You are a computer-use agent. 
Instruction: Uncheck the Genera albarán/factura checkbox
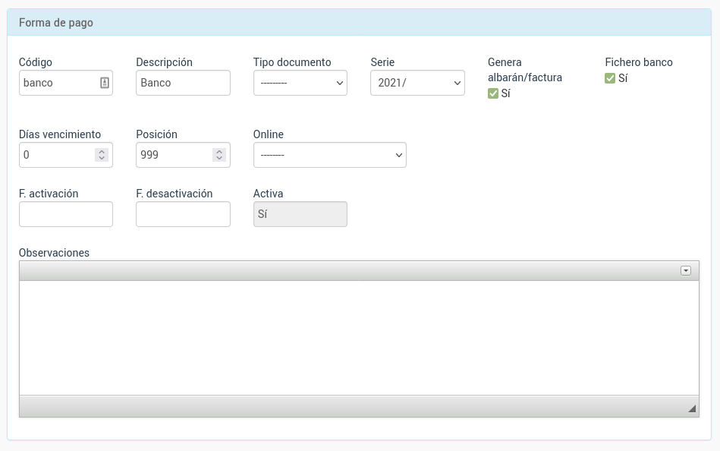pyautogui.click(x=492, y=94)
